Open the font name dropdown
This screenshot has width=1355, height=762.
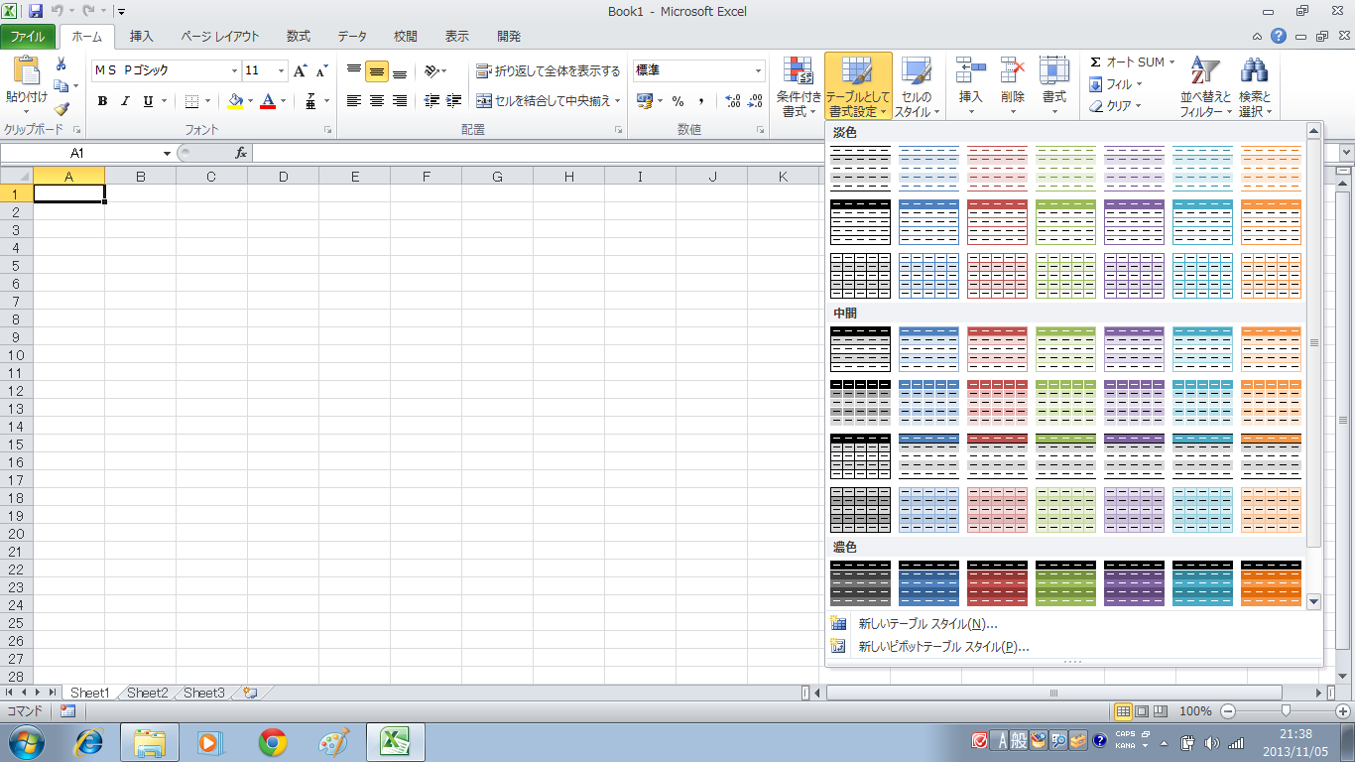point(235,71)
